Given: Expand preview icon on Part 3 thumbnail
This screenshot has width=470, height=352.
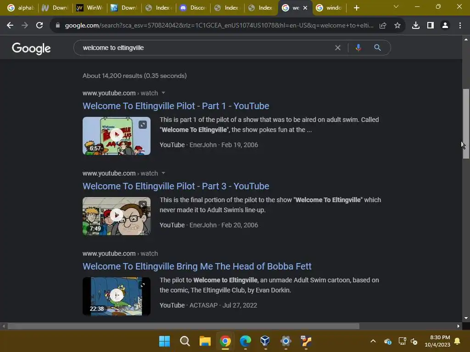Looking at the screenshot, I should pos(143,205).
